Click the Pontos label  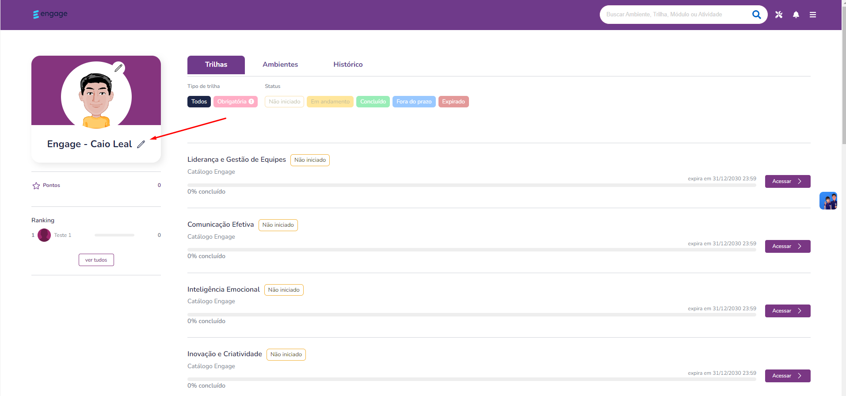click(x=51, y=185)
